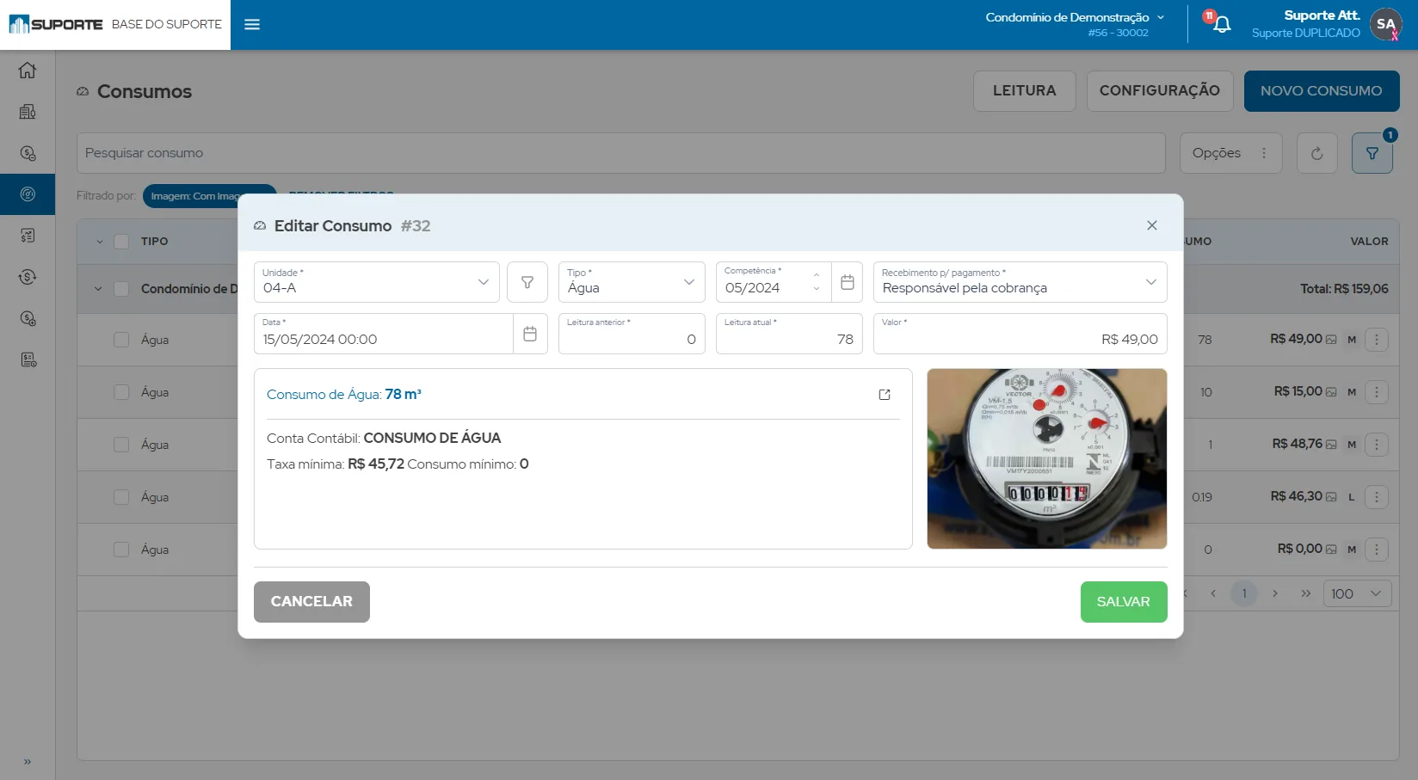
Task: Collapse the Condomínio de D group row
Action: click(98, 289)
